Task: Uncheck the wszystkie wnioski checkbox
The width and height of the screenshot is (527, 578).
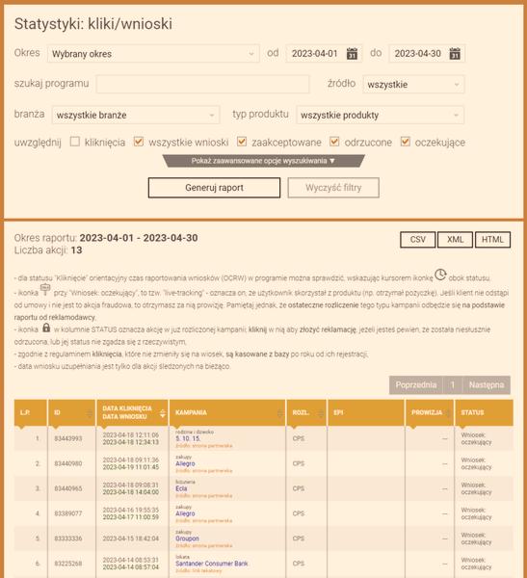Action: pos(139,142)
